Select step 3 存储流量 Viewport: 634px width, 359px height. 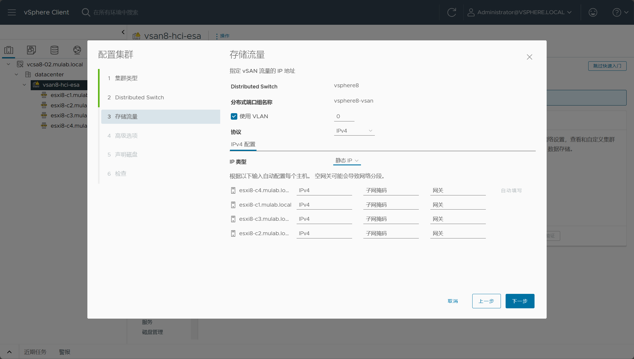161,116
